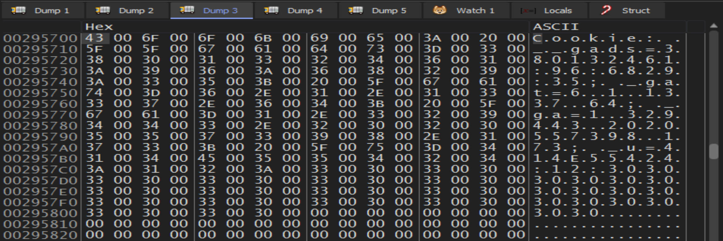The width and height of the screenshot is (723, 241).
Task: Select the highlighted byte 43 at 00295700
Action: coord(94,38)
